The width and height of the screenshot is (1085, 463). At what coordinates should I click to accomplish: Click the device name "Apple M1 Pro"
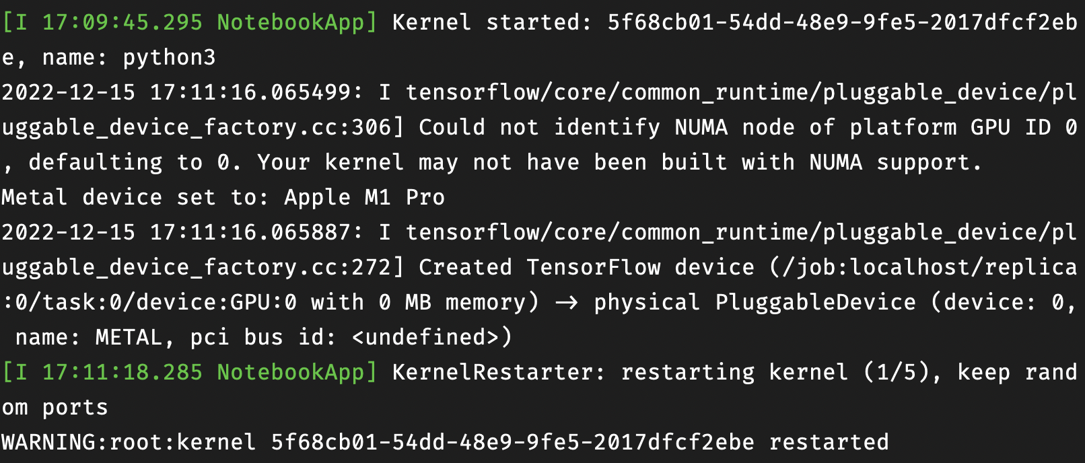coord(364,197)
